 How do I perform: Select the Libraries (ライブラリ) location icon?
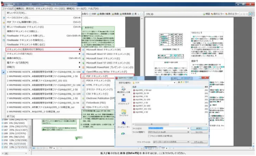click(x=124, y=112)
